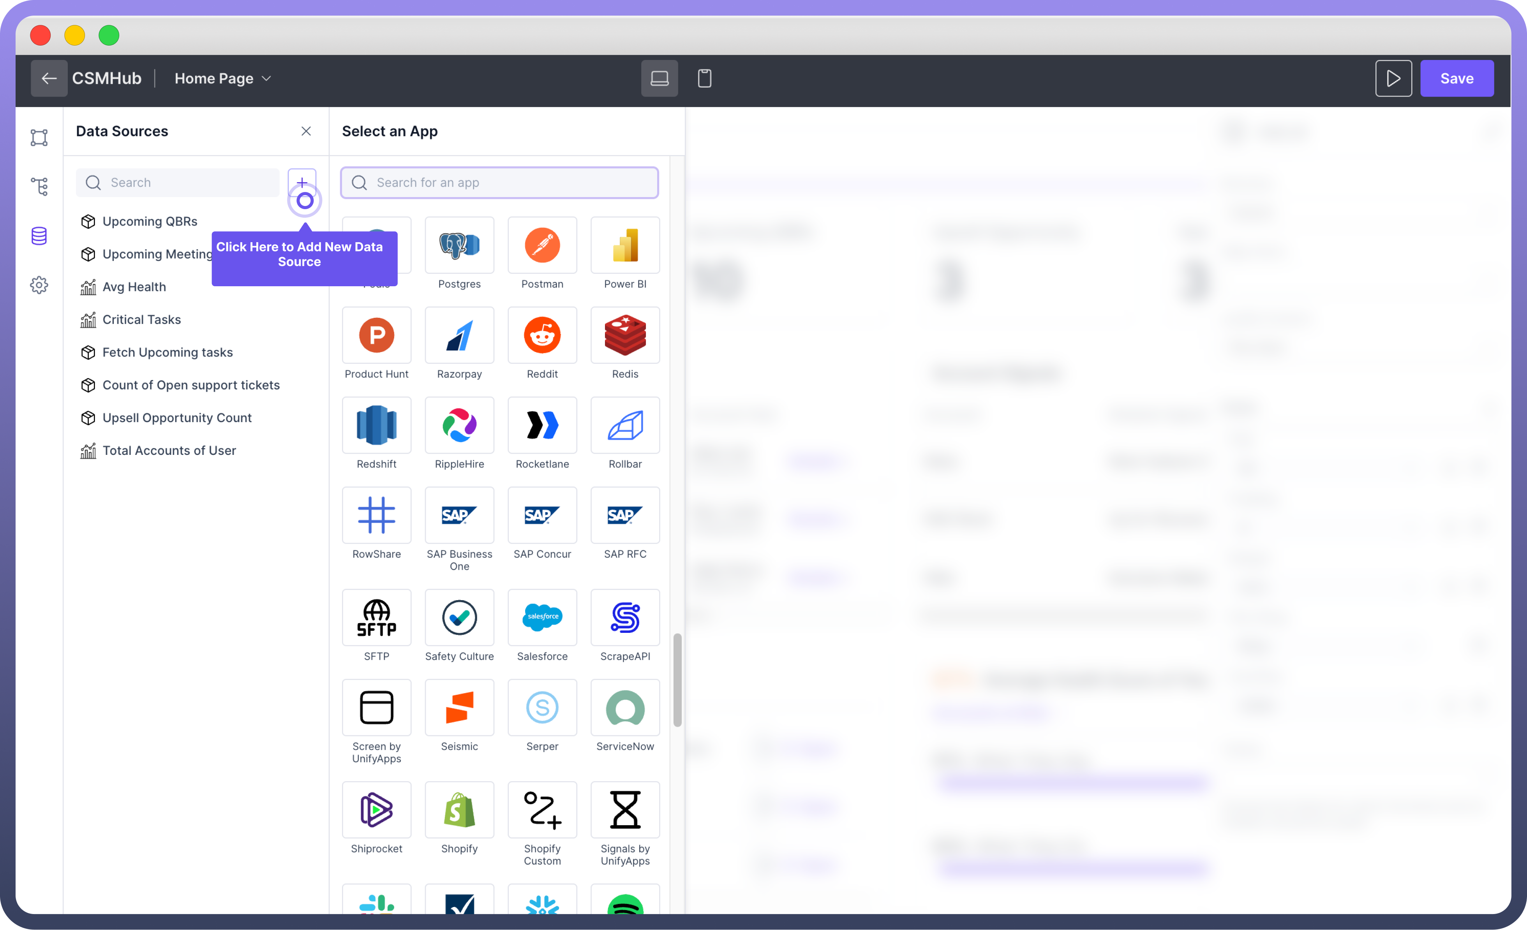Click the component tree sidebar icon

click(39, 187)
